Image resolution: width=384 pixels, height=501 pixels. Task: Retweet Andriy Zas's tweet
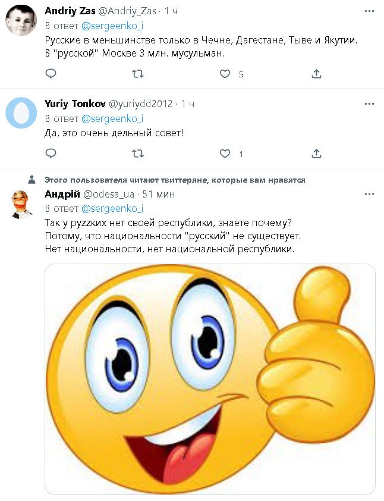tap(137, 74)
